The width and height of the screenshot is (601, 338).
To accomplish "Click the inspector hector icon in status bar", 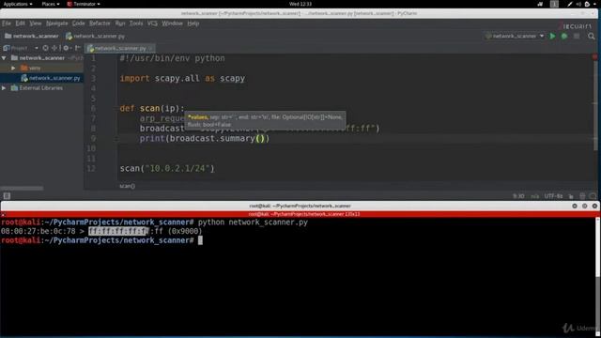I will click(582, 196).
